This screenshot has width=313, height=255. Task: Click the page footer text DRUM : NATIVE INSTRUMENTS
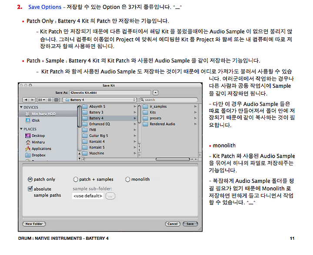50,238
